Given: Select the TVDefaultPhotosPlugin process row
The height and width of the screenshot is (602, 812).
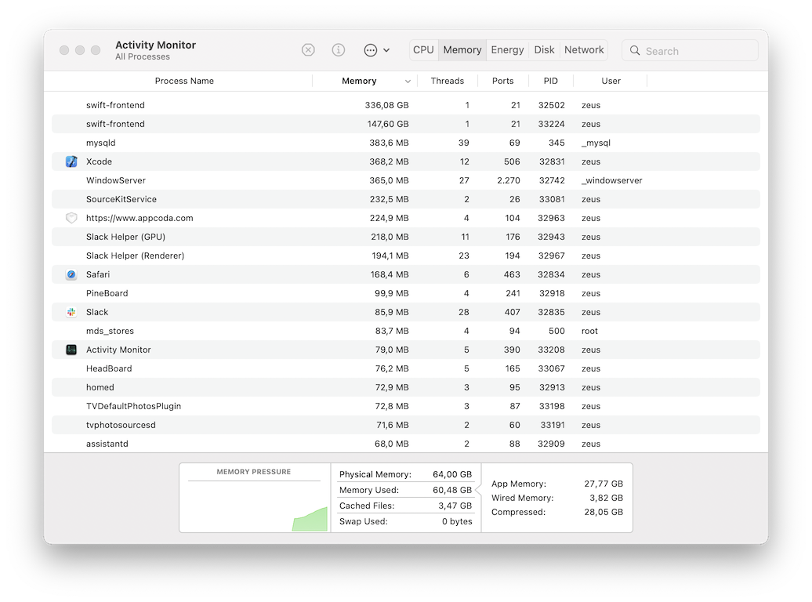Looking at the screenshot, I should 406,406.
